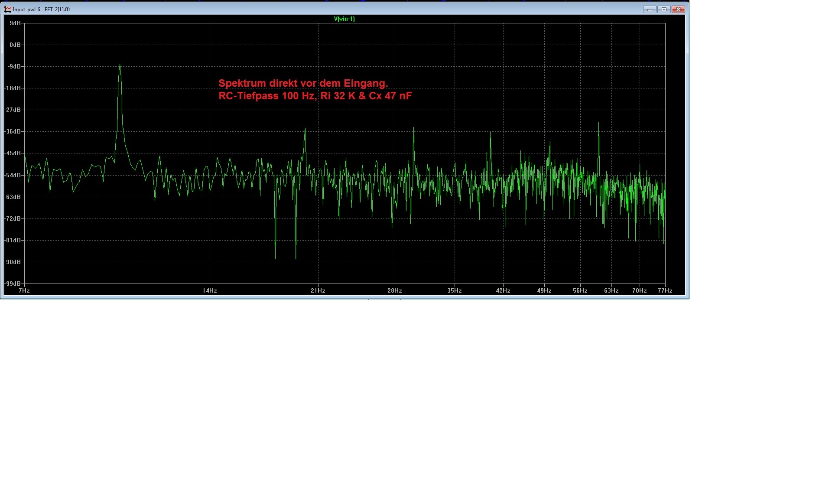Screen dimensions: 832x502
Task: Click the -81dB axis label
Action: [x=13, y=240]
